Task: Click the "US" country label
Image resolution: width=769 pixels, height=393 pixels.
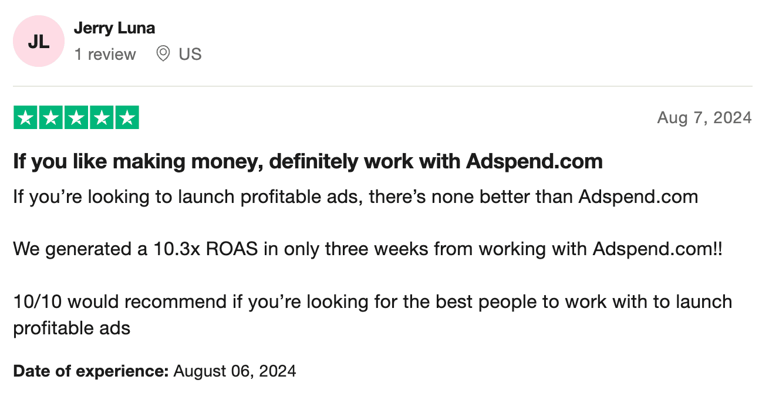Action: 190,55
